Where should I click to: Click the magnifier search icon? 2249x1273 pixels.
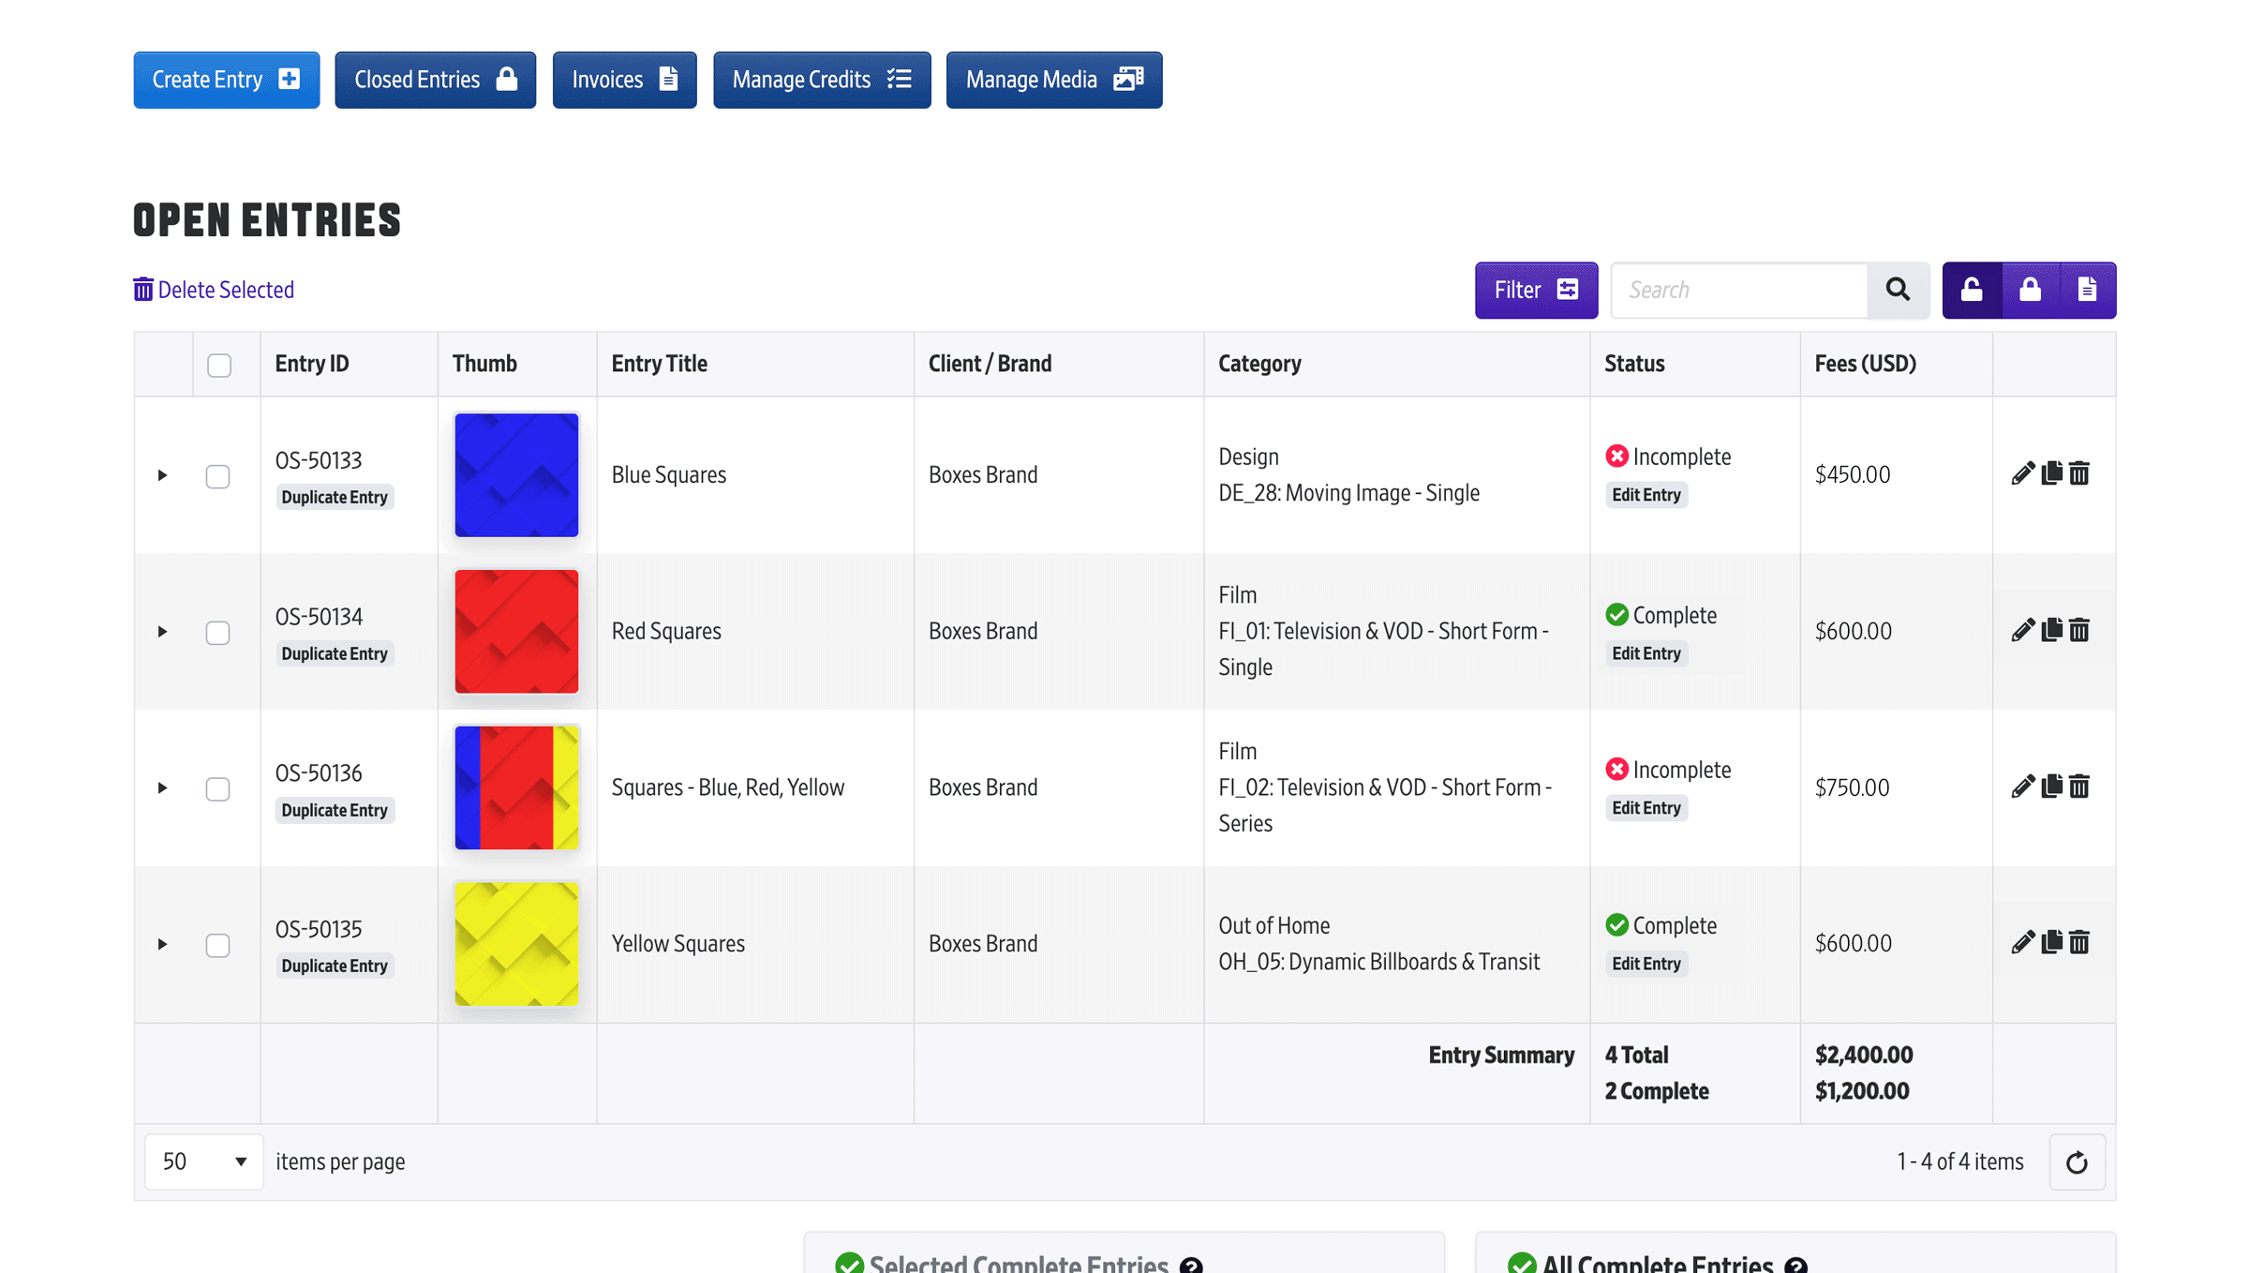click(x=1898, y=290)
